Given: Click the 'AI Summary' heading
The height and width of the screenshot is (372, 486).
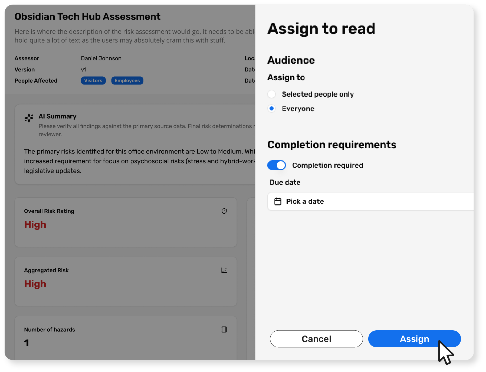Looking at the screenshot, I should [57, 116].
